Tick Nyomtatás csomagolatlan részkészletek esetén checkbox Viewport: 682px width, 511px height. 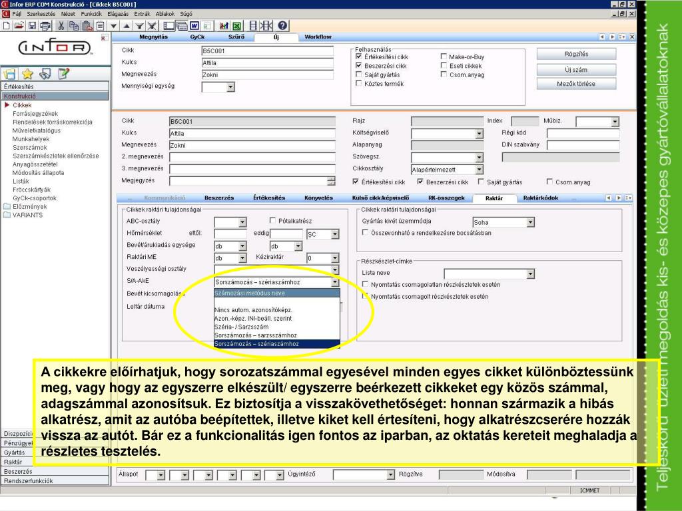[x=366, y=284]
